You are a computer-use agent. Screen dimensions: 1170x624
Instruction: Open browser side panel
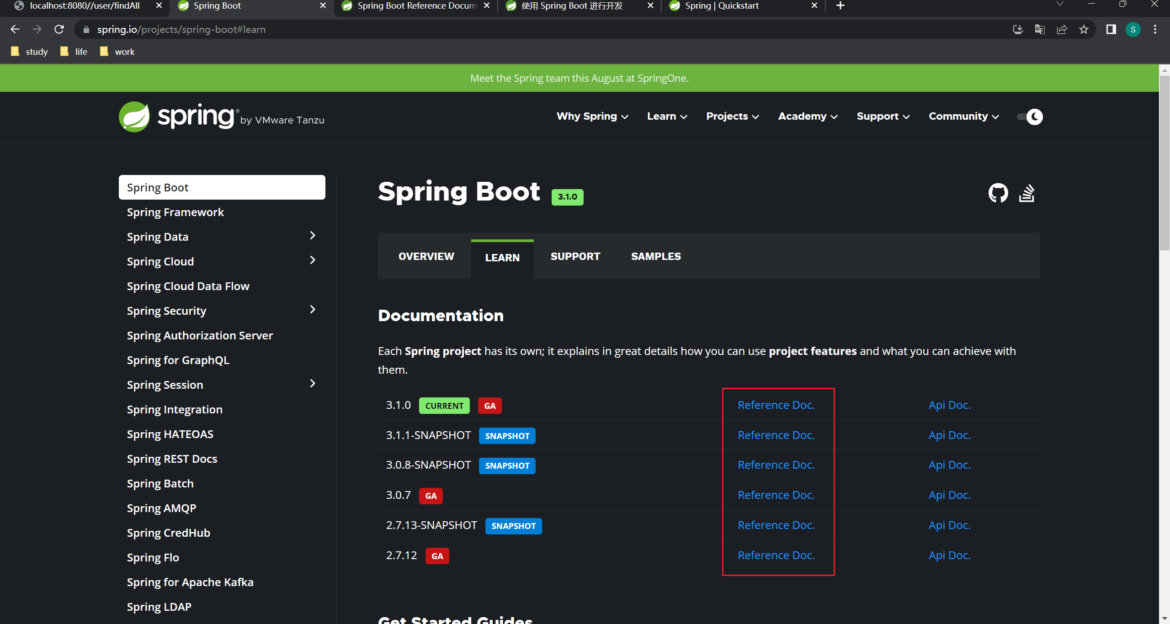(x=1111, y=29)
